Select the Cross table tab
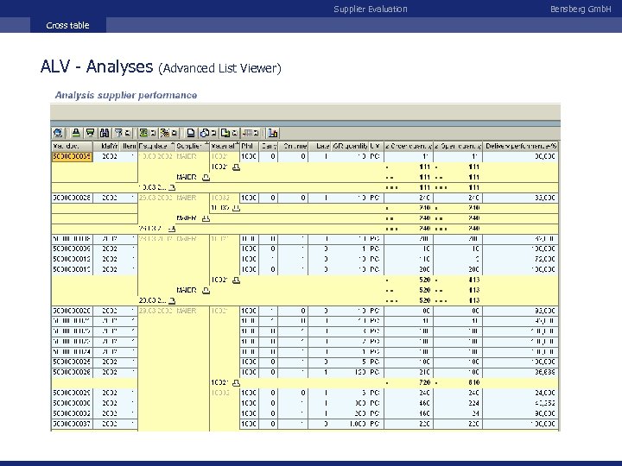622x466 pixels. coord(68,25)
